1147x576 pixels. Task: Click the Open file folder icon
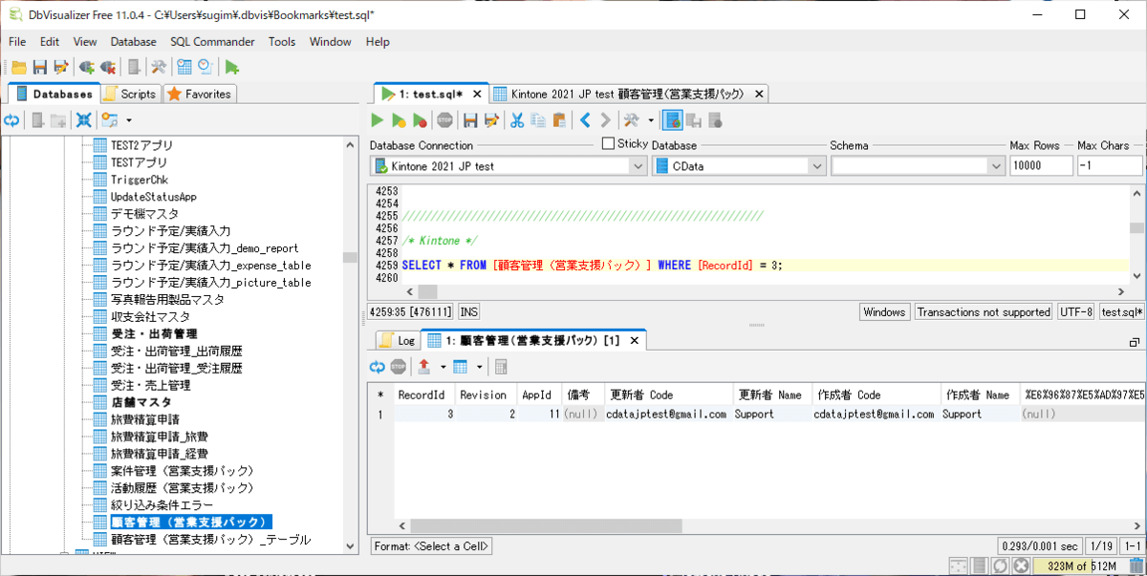pyautogui.click(x=18, y=67)
